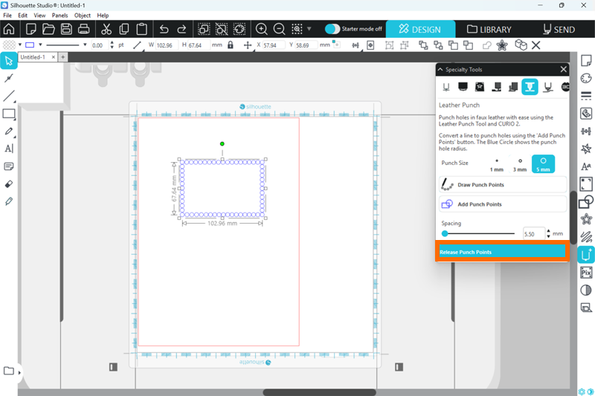Click the Undo arrow icon
Viewport: 595px width, 396px height.
(164, 30)
